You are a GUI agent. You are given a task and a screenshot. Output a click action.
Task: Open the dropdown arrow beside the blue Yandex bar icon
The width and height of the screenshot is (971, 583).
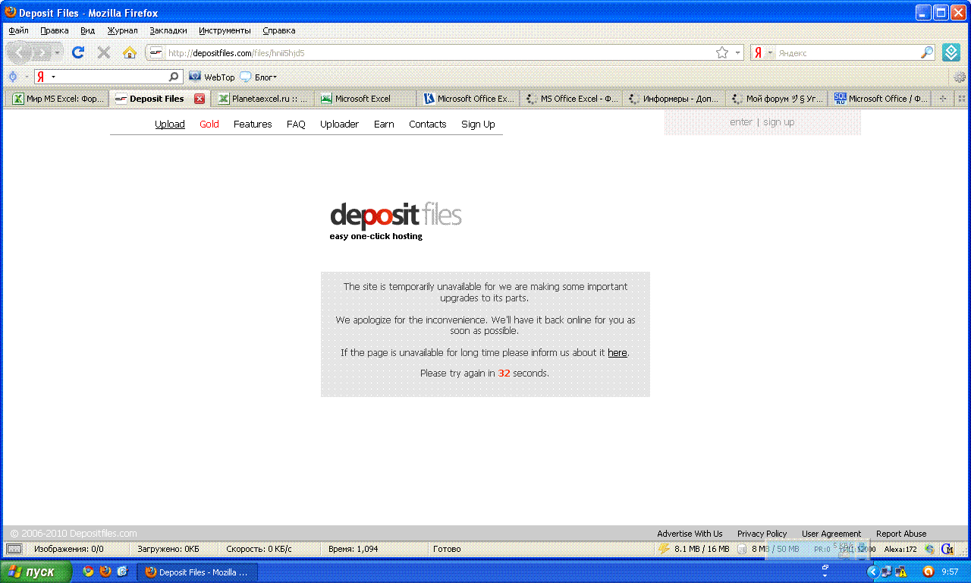coord(26,77)
